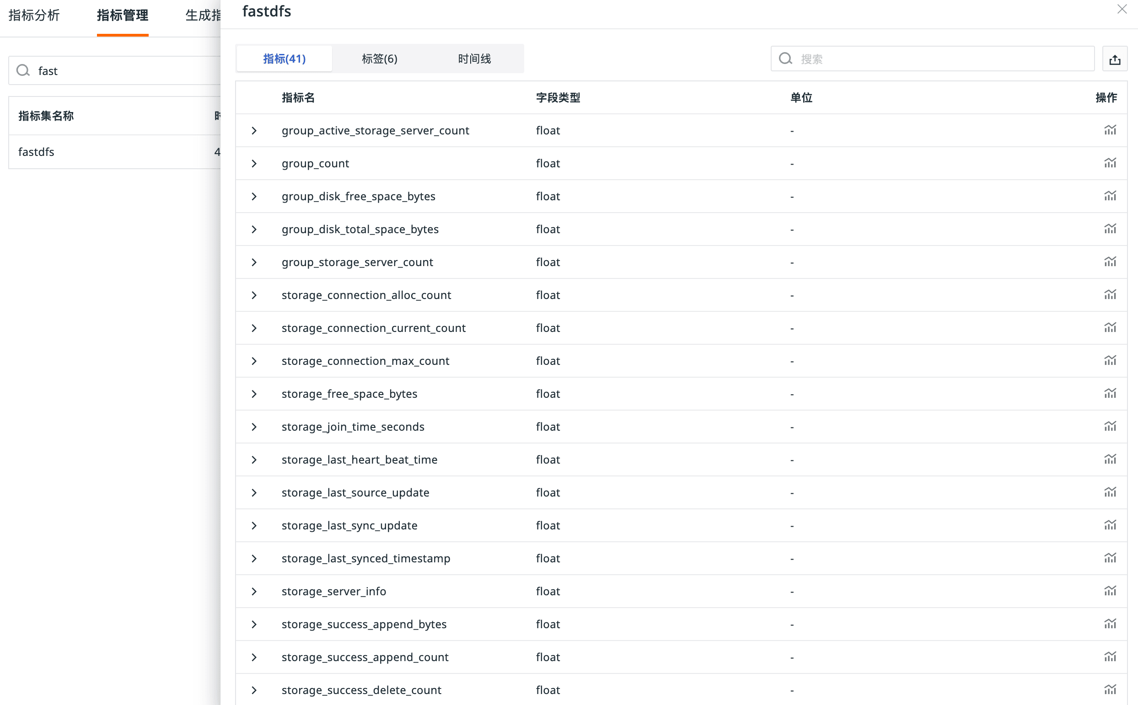Viewport: 1138px width, 705px height.
Task: Expand the storage_join_time_seconds row
Action: (254, 427)
